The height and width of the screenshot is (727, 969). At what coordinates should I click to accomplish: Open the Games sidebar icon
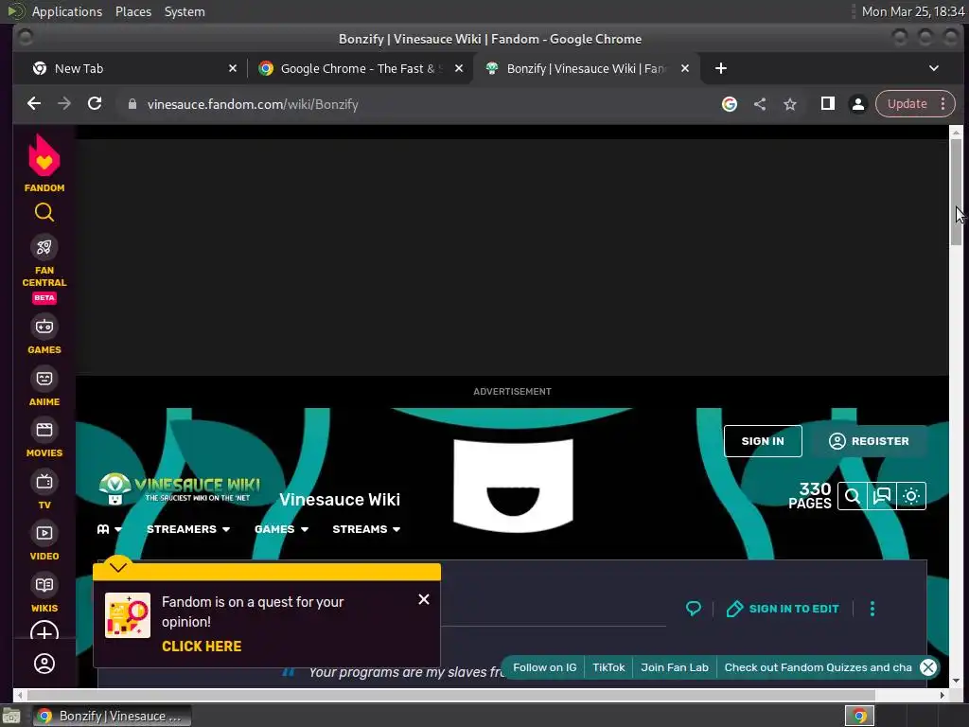click(44, 327)
